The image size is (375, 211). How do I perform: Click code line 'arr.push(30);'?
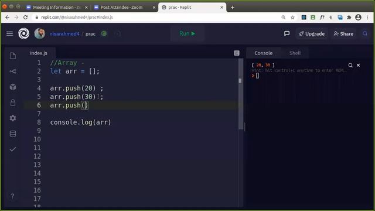pos(77,97)
